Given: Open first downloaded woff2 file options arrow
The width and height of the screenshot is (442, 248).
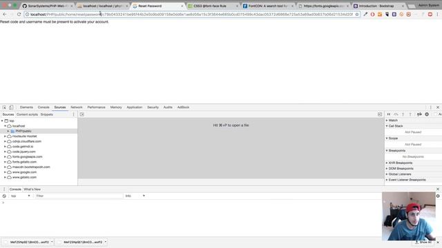Looking at the screenshot, I should tap(52, 242).
